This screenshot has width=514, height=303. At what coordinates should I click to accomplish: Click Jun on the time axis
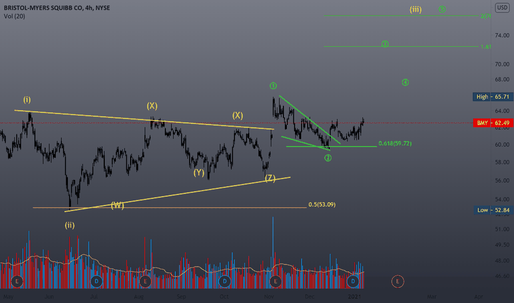49,296
